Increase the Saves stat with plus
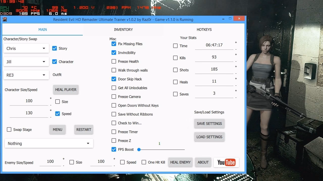 point(236,91)
